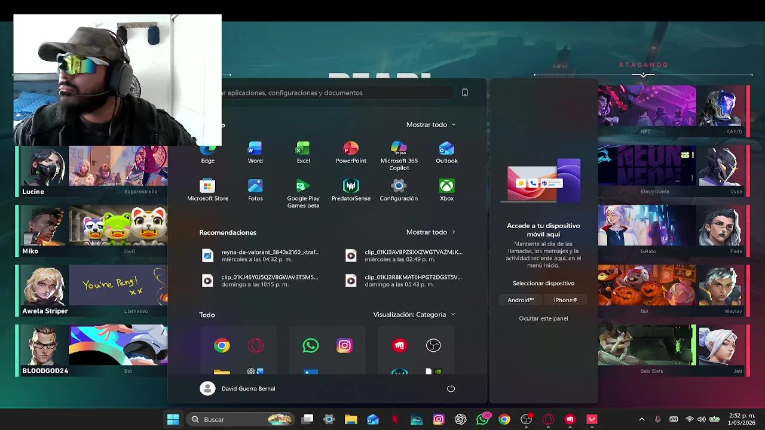Screen dimensions: 765x430
Task: Select the Waylay enemy player card
Action: point(674,290)
